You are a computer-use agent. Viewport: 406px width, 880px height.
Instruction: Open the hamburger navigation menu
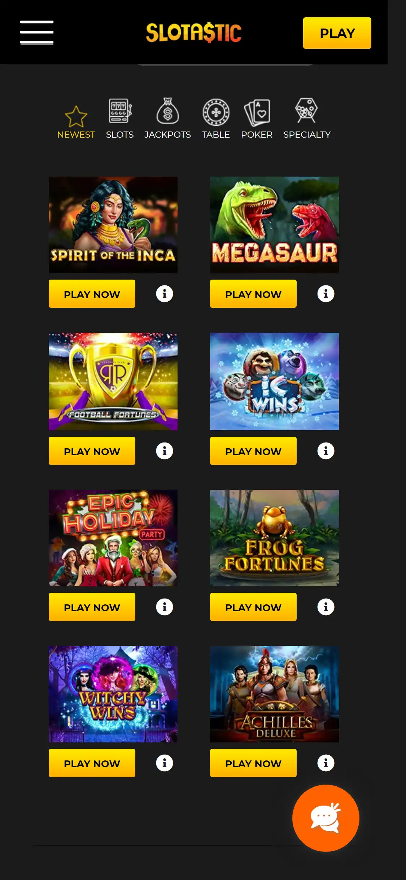[37, 33]
